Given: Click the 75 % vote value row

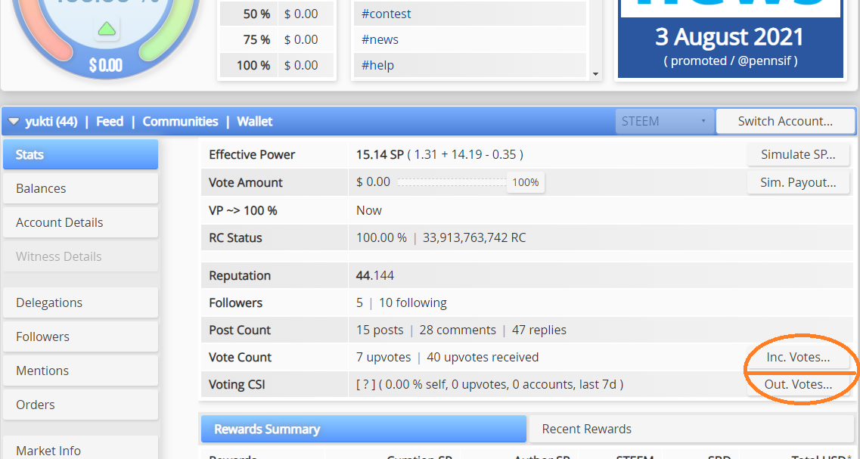Looking at the screenshot, I should tap(277, 39).
